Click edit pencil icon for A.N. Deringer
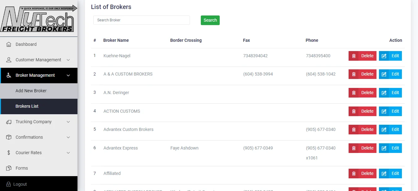The width and height of the screenshot is (418, 191). point(384,93)
